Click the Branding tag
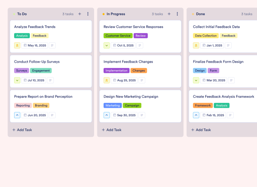This screenshot has width=257, height=187. [x=41, y=106]
